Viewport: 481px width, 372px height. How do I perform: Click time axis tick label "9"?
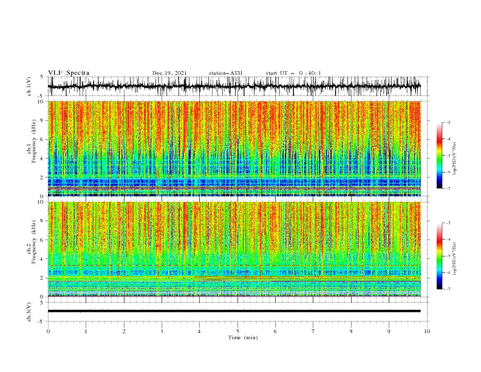point(389,331)
